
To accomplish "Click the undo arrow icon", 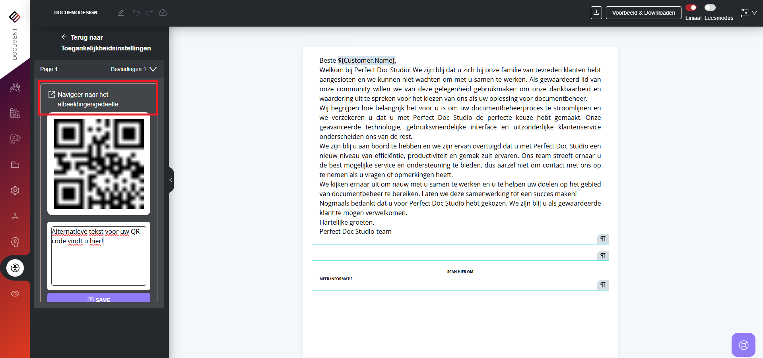I will click(136, 13).
